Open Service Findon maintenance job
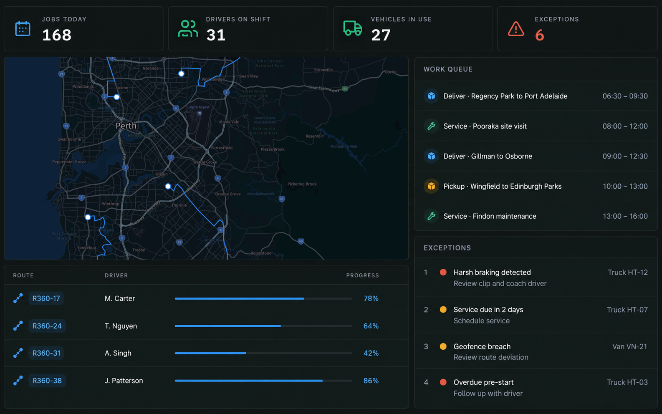Screen dimensions: 662x414 pyautogui.click(x=536, y=216)
